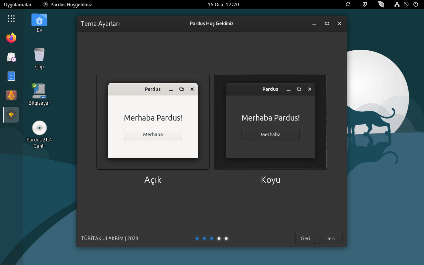Open the clock showing 15 Oca 17:20
The width and height of the screenshot is (424, 265).
(x=223, y=5)
